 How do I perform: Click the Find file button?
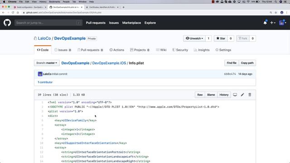pos(232,63)
